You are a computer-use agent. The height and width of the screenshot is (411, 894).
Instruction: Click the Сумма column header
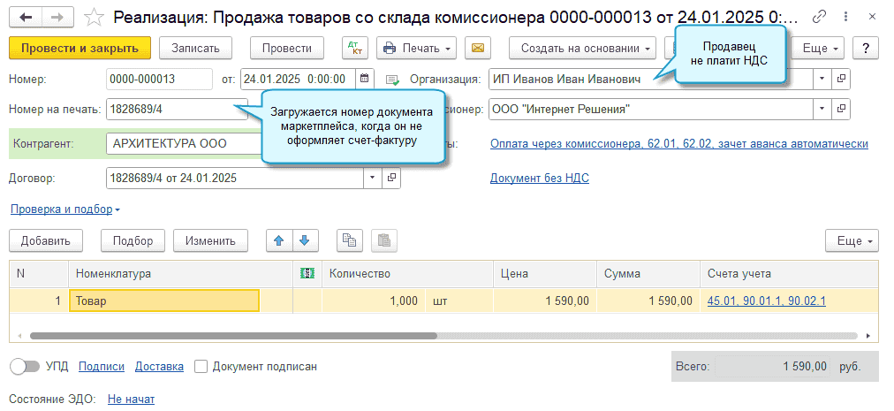648,273
